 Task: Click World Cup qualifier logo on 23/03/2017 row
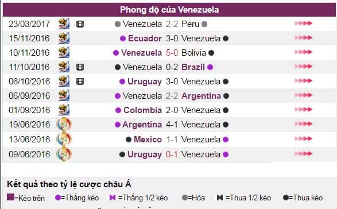64,24
